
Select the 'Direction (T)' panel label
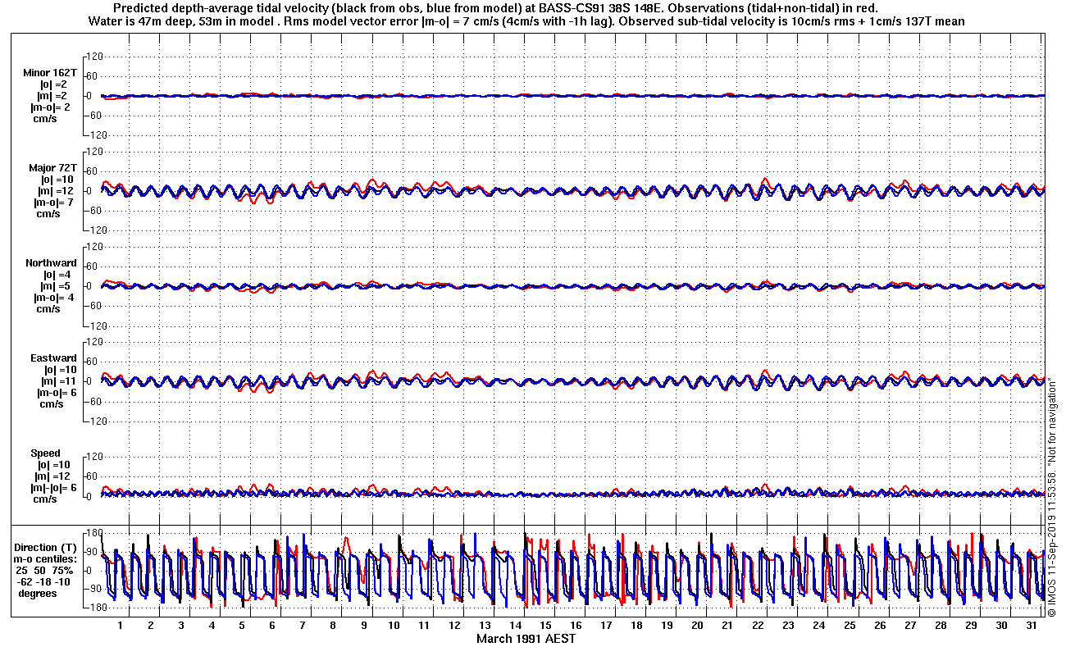coord(47,548)
